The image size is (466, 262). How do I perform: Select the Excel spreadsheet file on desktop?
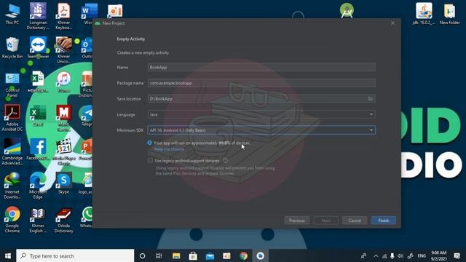[38, 82]
